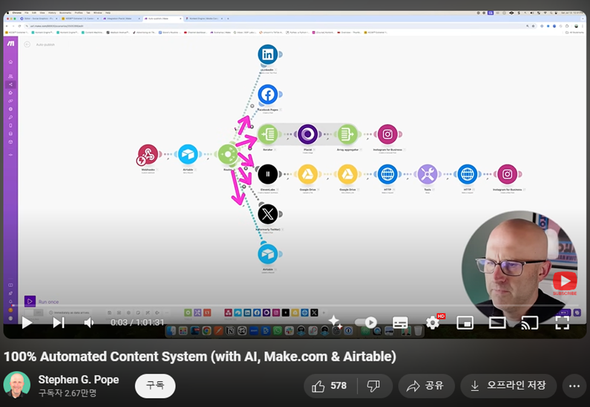Like the video with thumbs up button
Image resolution: width=590 pixels, height=407 pixels.
pyautogui.click(x=330, y=386)
